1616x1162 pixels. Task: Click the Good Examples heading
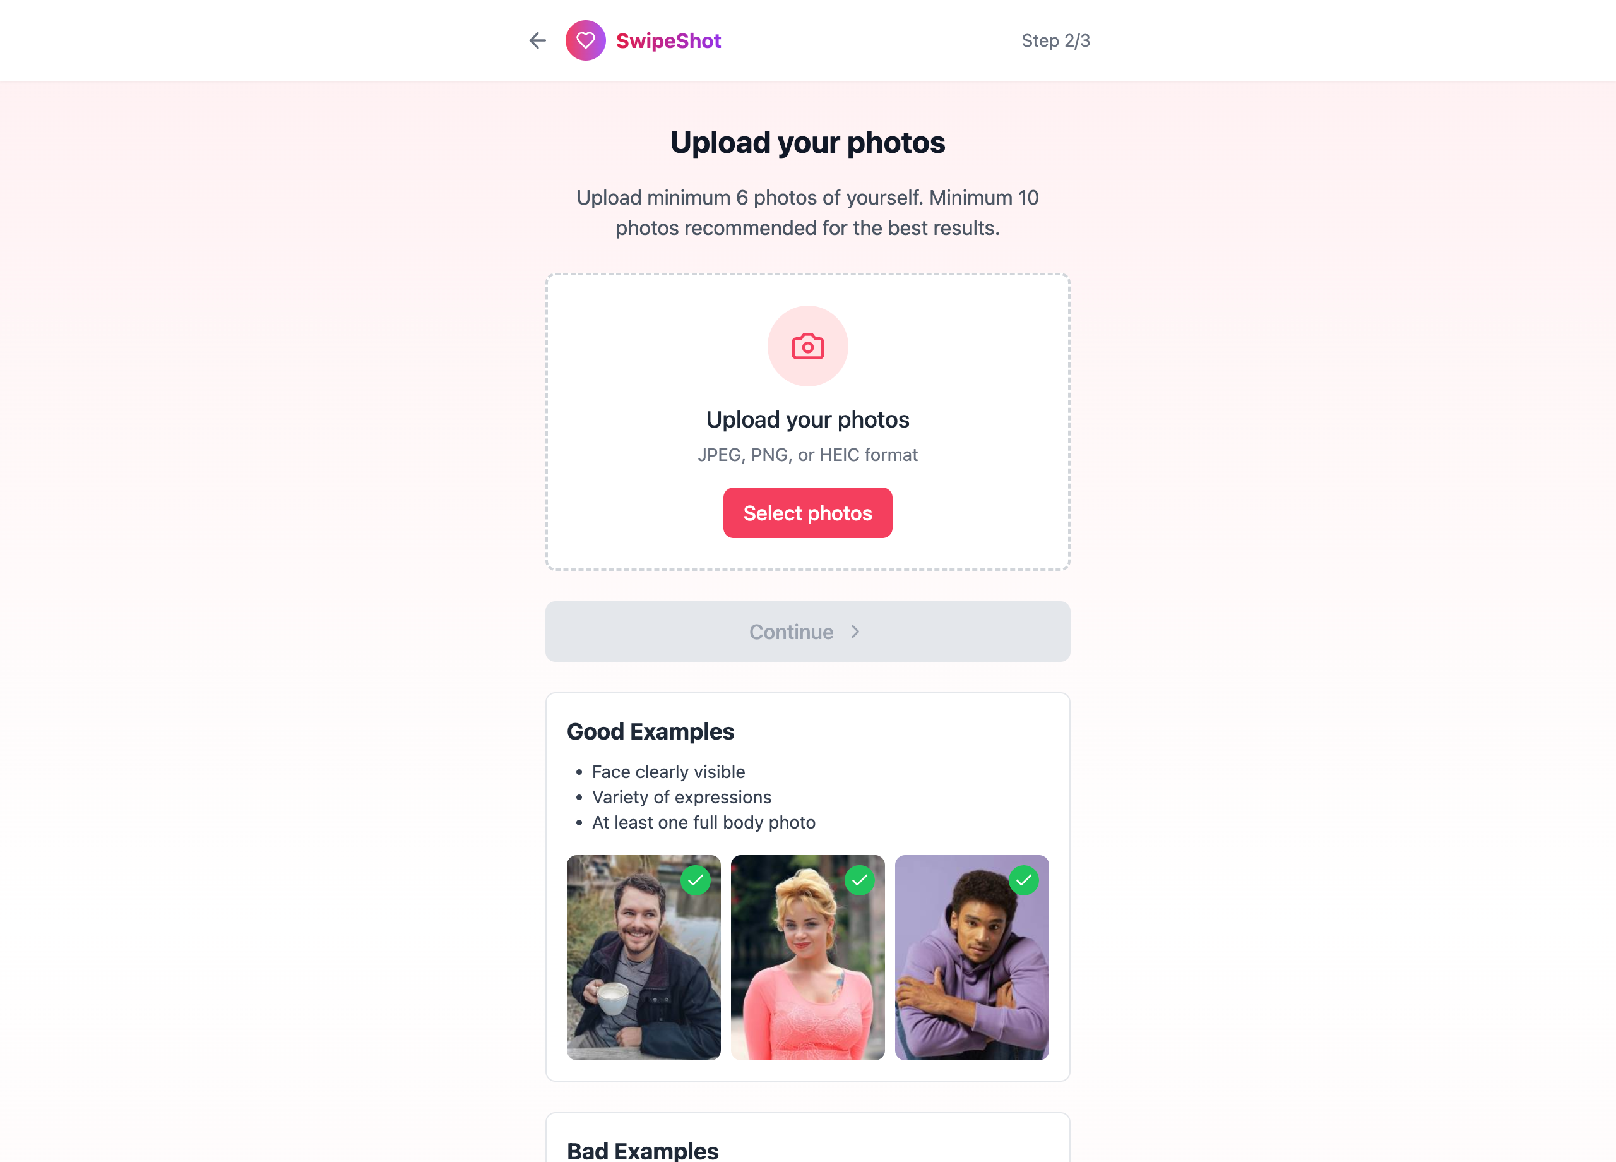pyautogui.click(x=650, y=731)
